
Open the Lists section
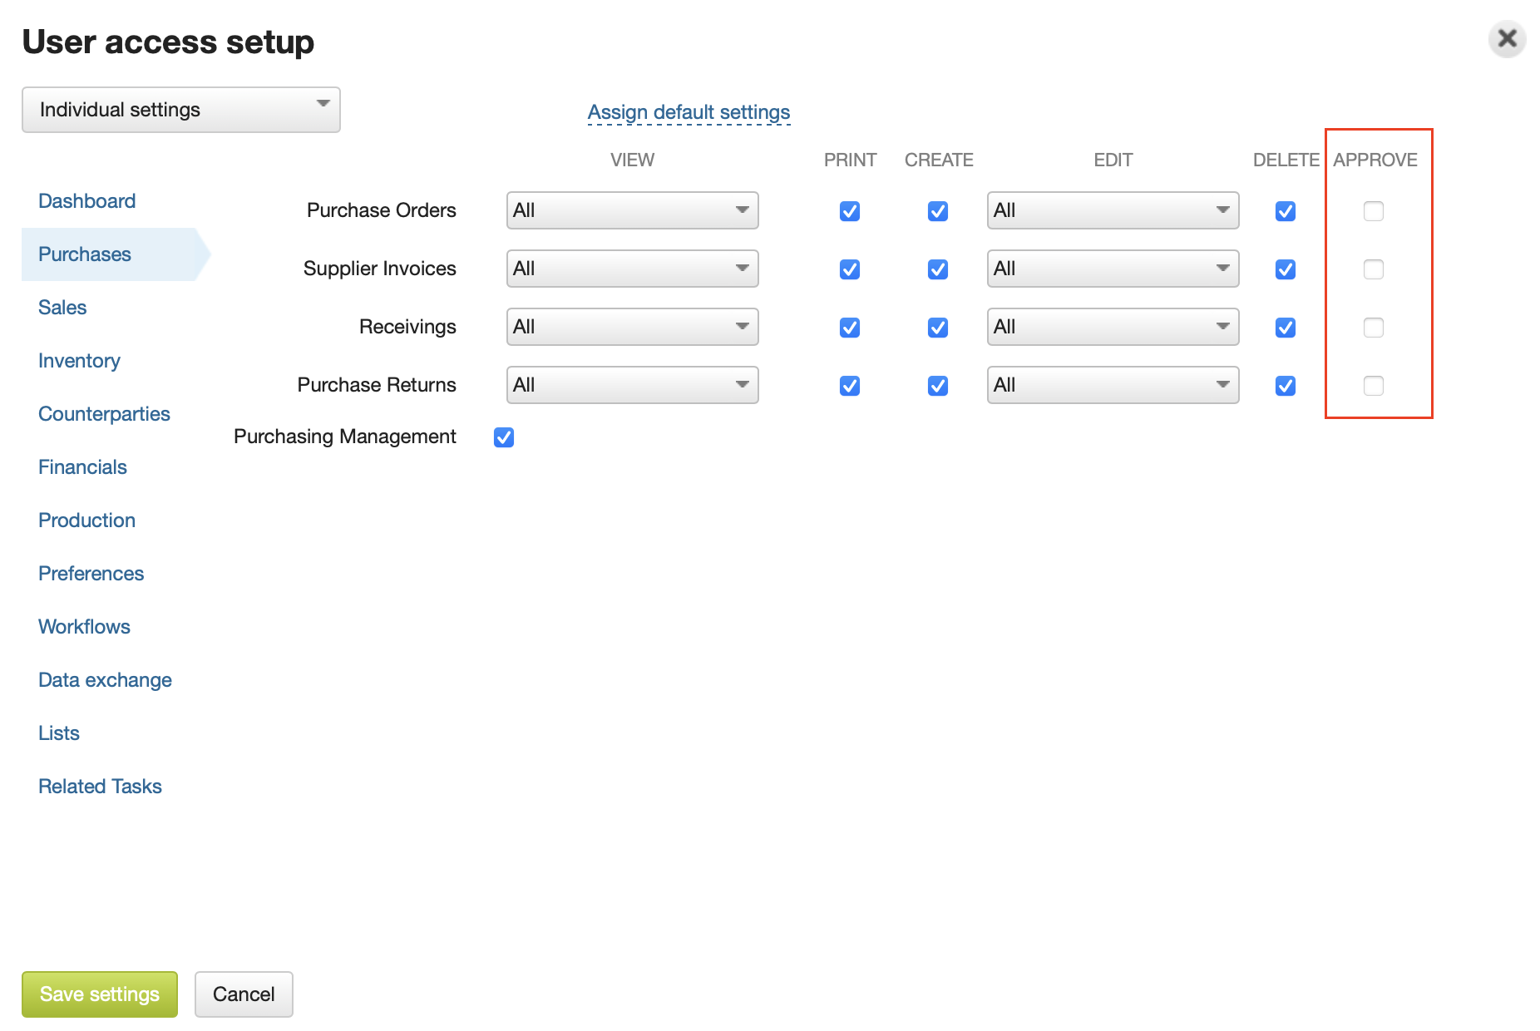tap(58, 733)
